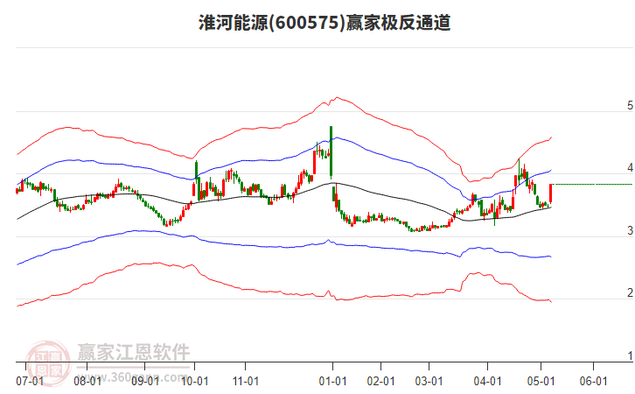Screen dimensions: 635x394
Task: Select price label 3 on right axis
Action: click(x=630, y=230)
